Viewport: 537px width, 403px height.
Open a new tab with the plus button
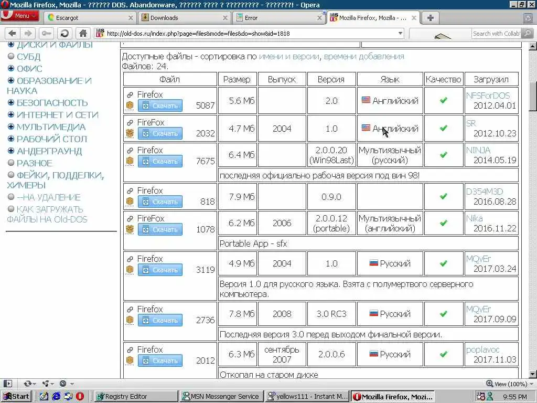coord(431,18)
